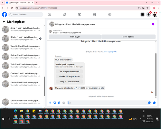Open the Groups icon in top navigation
The image size is (161, 129).
point(95,15)
